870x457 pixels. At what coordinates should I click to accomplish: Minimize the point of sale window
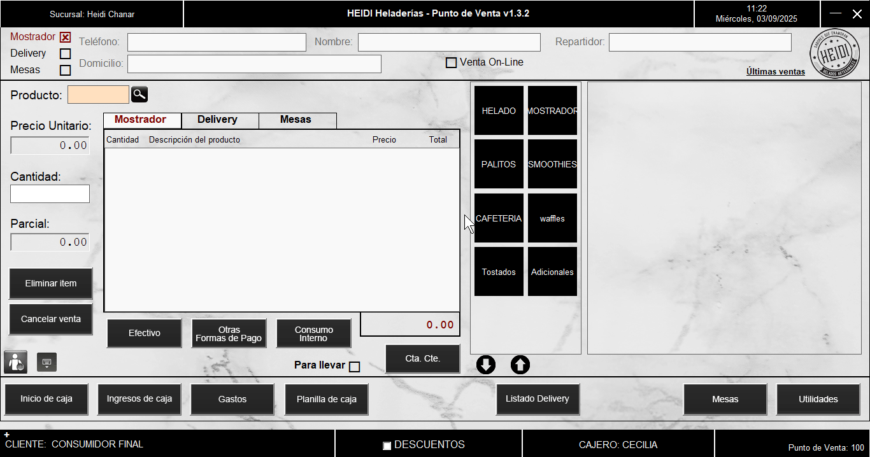(x=836, y=13)
